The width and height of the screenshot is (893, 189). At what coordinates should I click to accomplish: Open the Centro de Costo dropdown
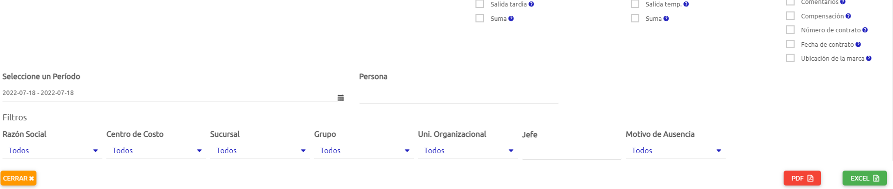point(156,151)
